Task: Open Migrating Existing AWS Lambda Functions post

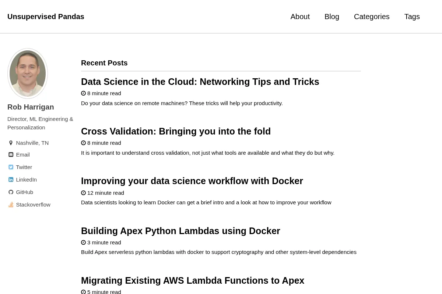Action: 193,280
